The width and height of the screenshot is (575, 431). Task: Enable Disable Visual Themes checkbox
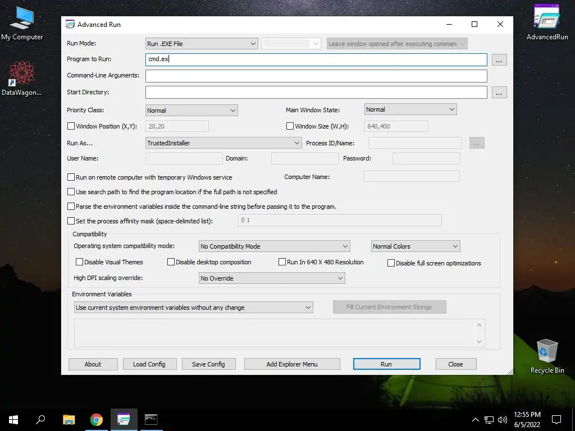point(79,262)
